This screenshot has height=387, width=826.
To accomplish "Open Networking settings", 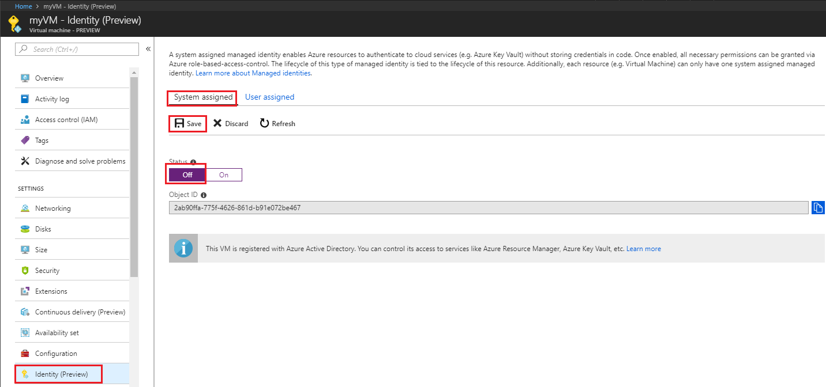I will click(x=52, y=208).
